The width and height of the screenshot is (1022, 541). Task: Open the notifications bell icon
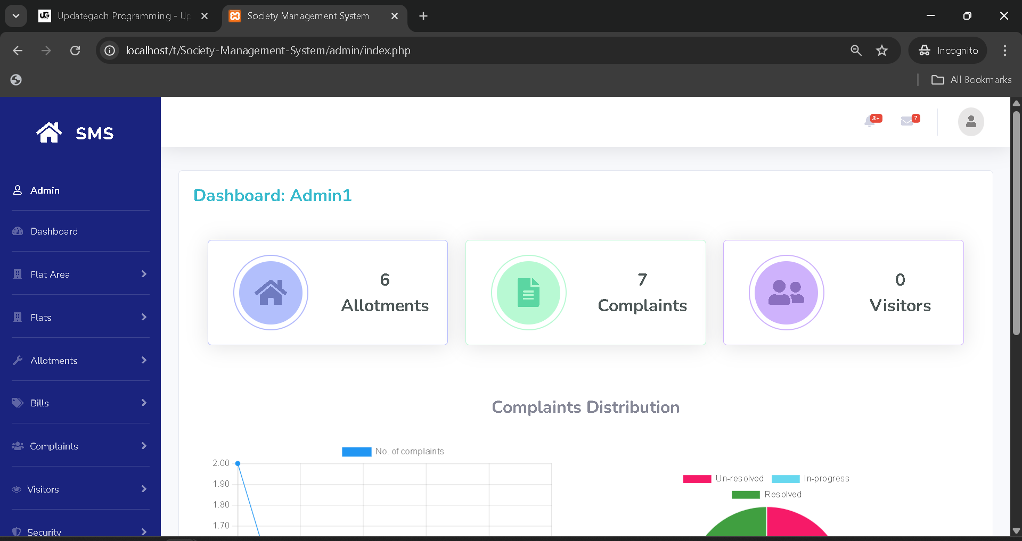[x=870, y=122]
